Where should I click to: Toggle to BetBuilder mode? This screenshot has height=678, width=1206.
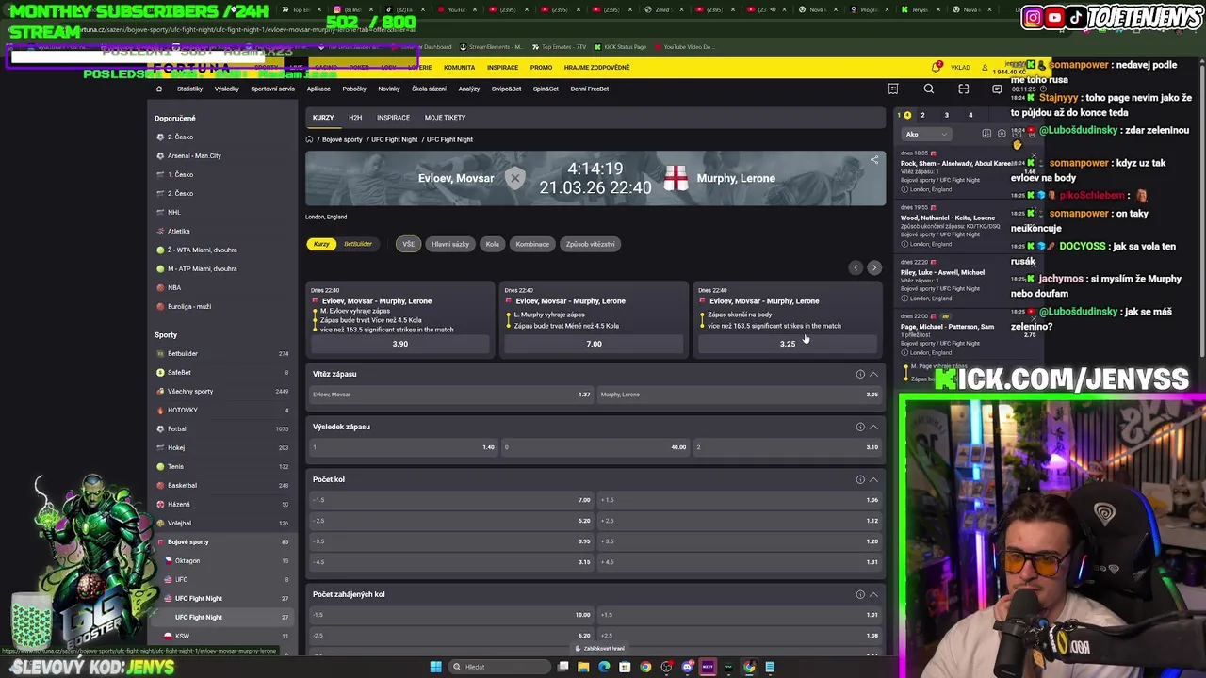[358, 244]
